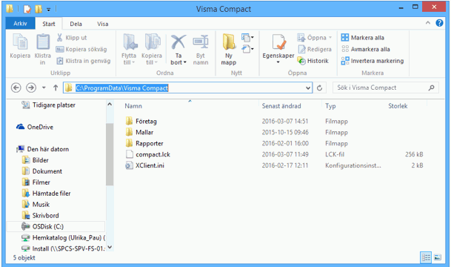Viewport: 451px width, 267px height.
Task: Click Redigera in the ribbon
Action: pyautogui.click(x=315, y=49)
